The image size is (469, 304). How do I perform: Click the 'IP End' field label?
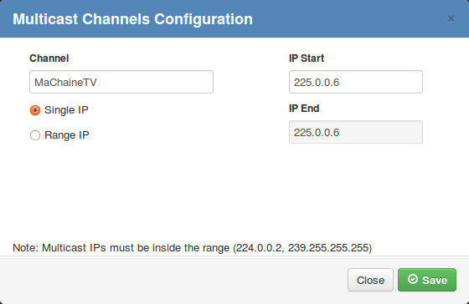pyautogui.click(x=304, y=109)
